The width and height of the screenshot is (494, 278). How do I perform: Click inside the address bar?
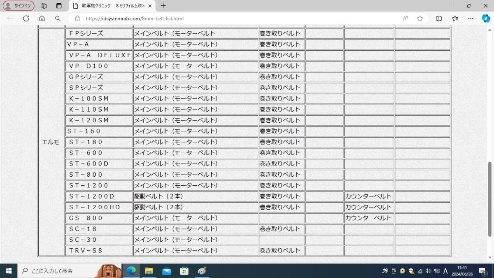coord(165,19)
